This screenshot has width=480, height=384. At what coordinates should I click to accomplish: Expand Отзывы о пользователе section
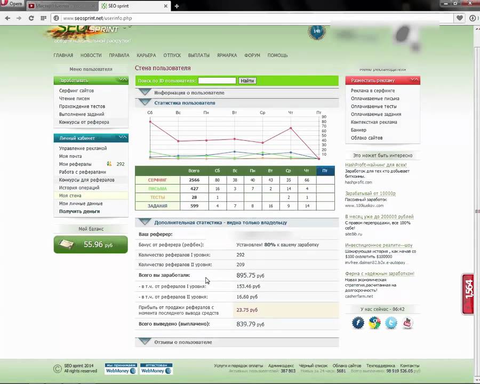coord(237,342)
